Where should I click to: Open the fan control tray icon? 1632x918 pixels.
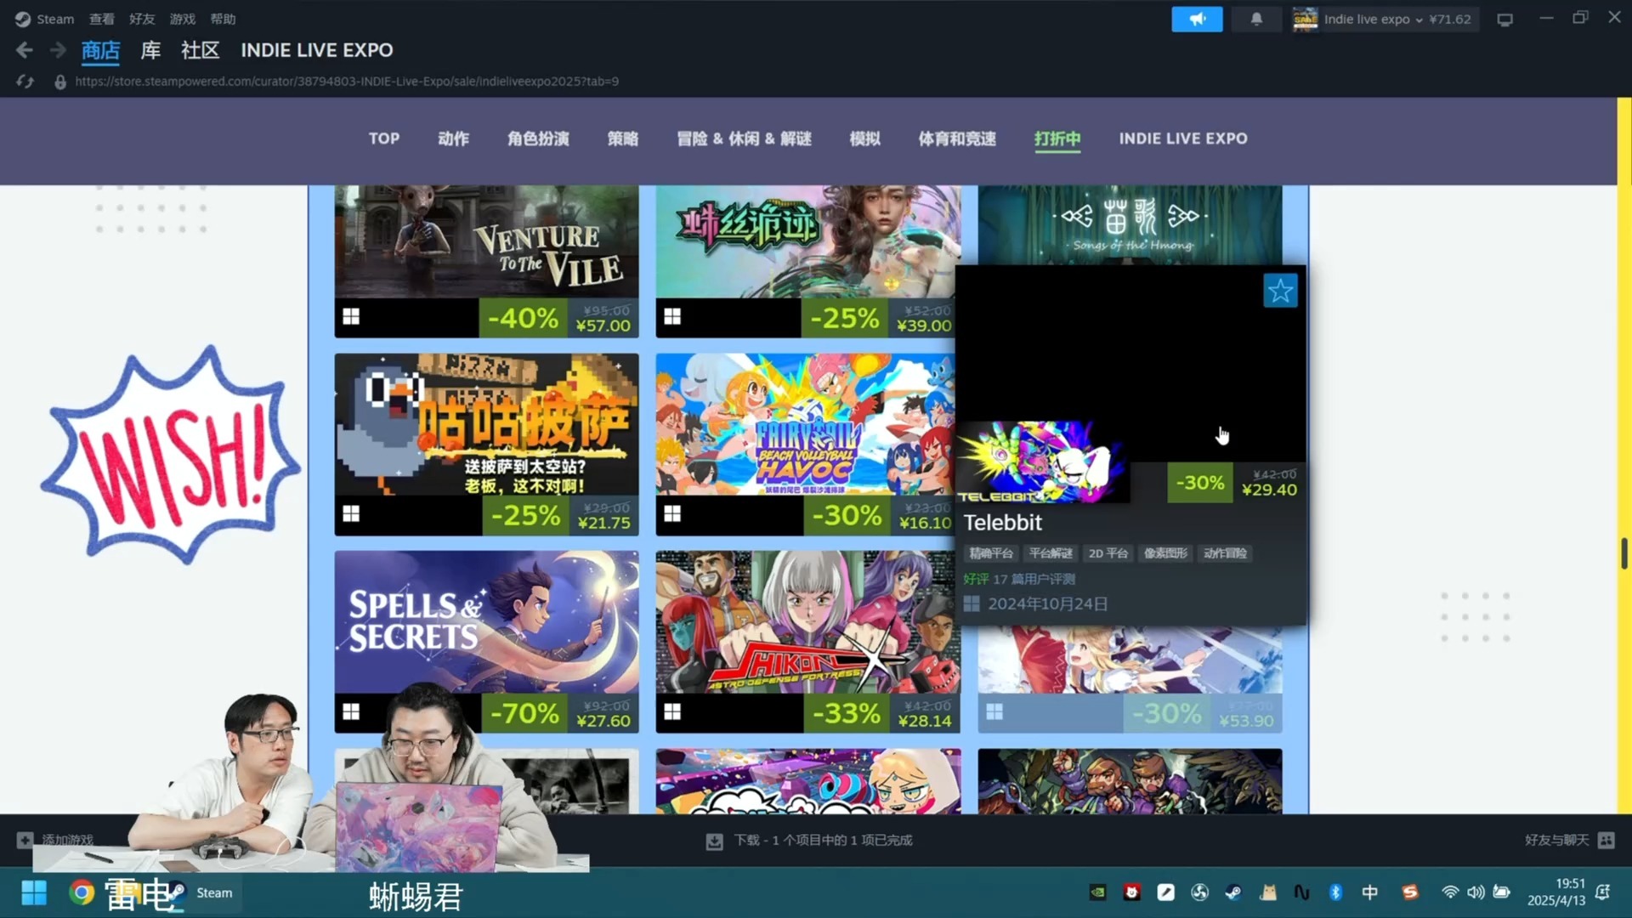pos(1199,892)
